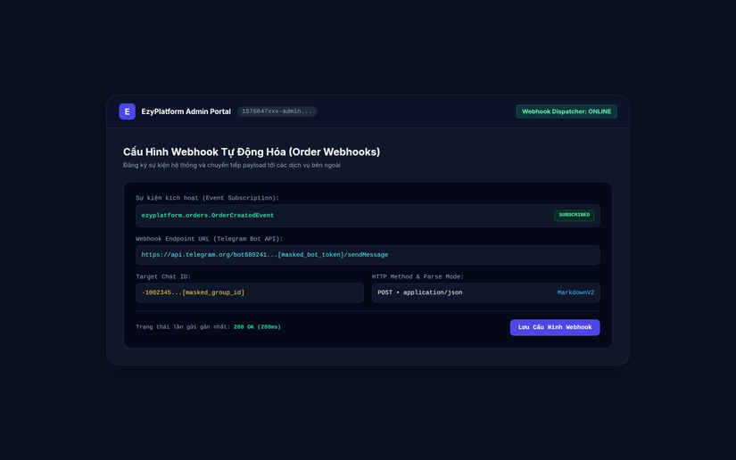Click the HTTP Method & Parse Mode label
Image resolution: width=736 pixels, height=460 pixels.
[x=418, y=276]
